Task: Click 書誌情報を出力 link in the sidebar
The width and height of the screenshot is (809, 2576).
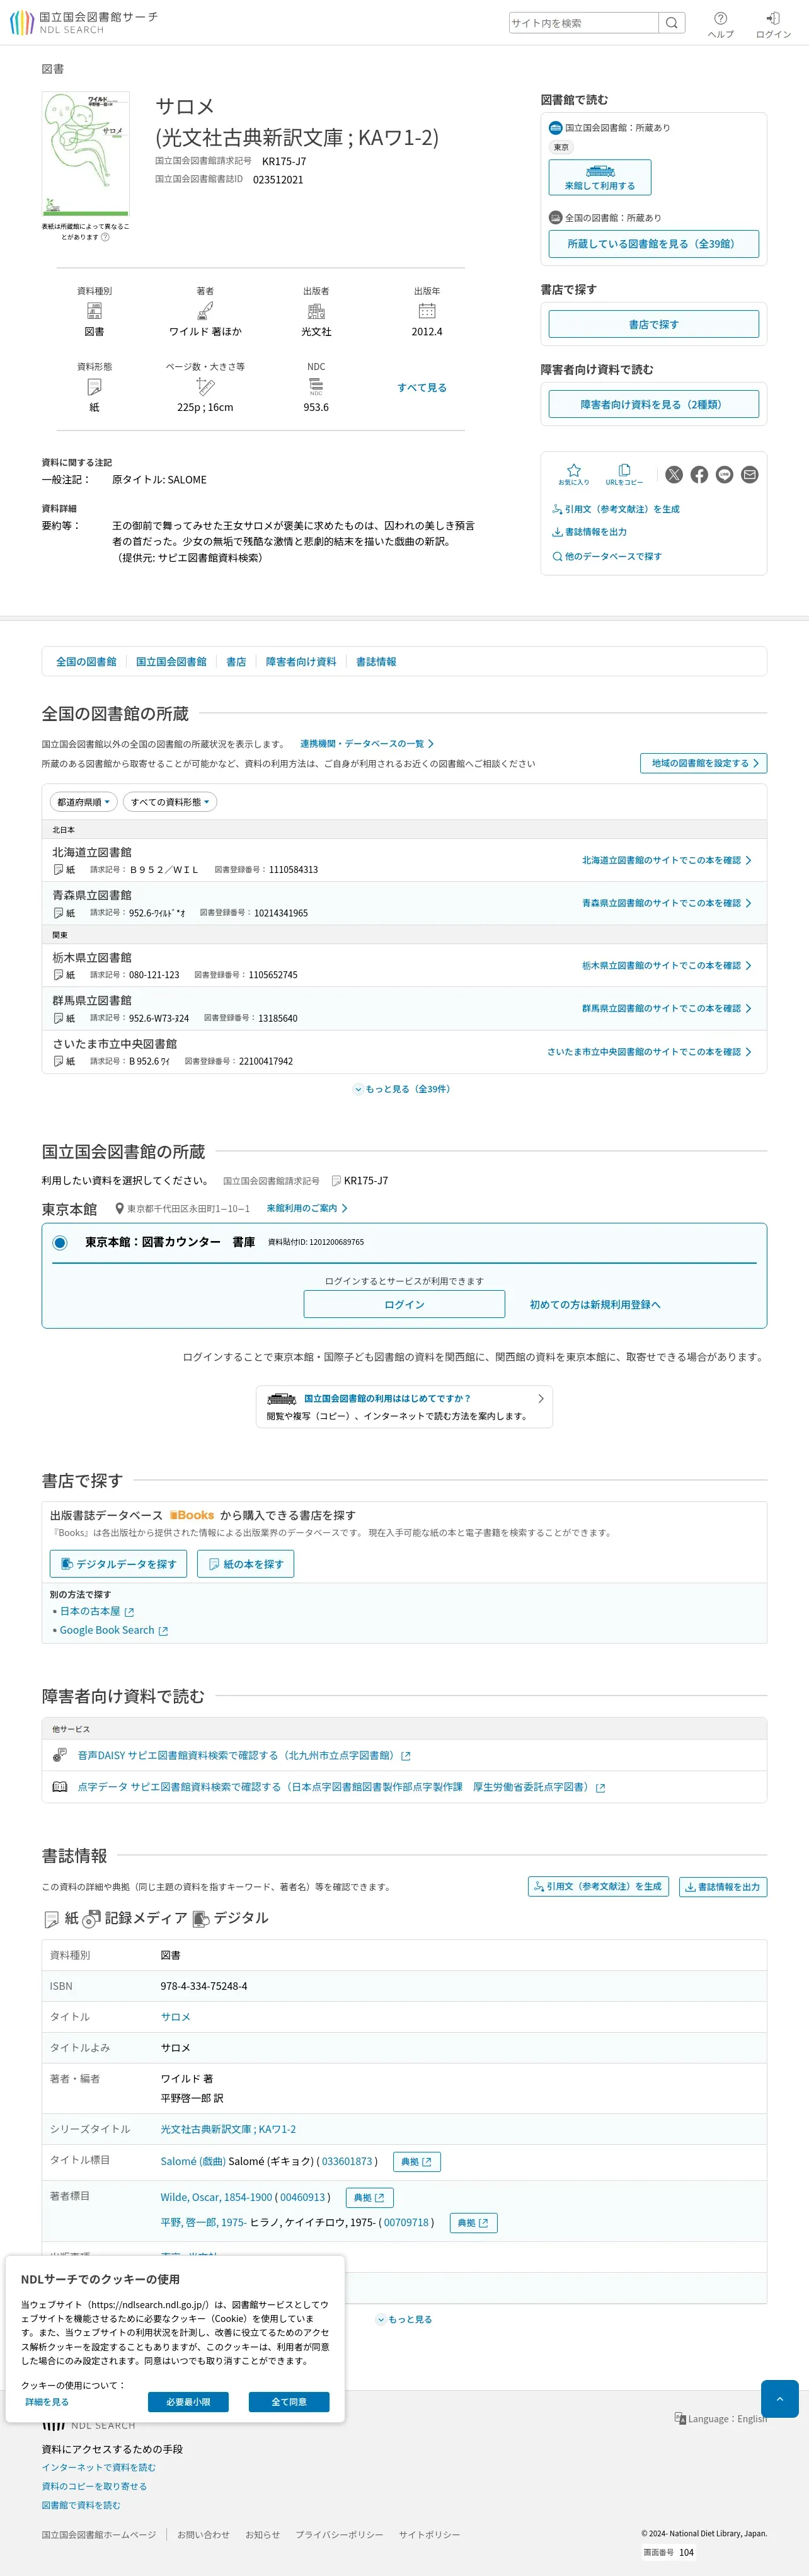Action: (x=589, y=532)
